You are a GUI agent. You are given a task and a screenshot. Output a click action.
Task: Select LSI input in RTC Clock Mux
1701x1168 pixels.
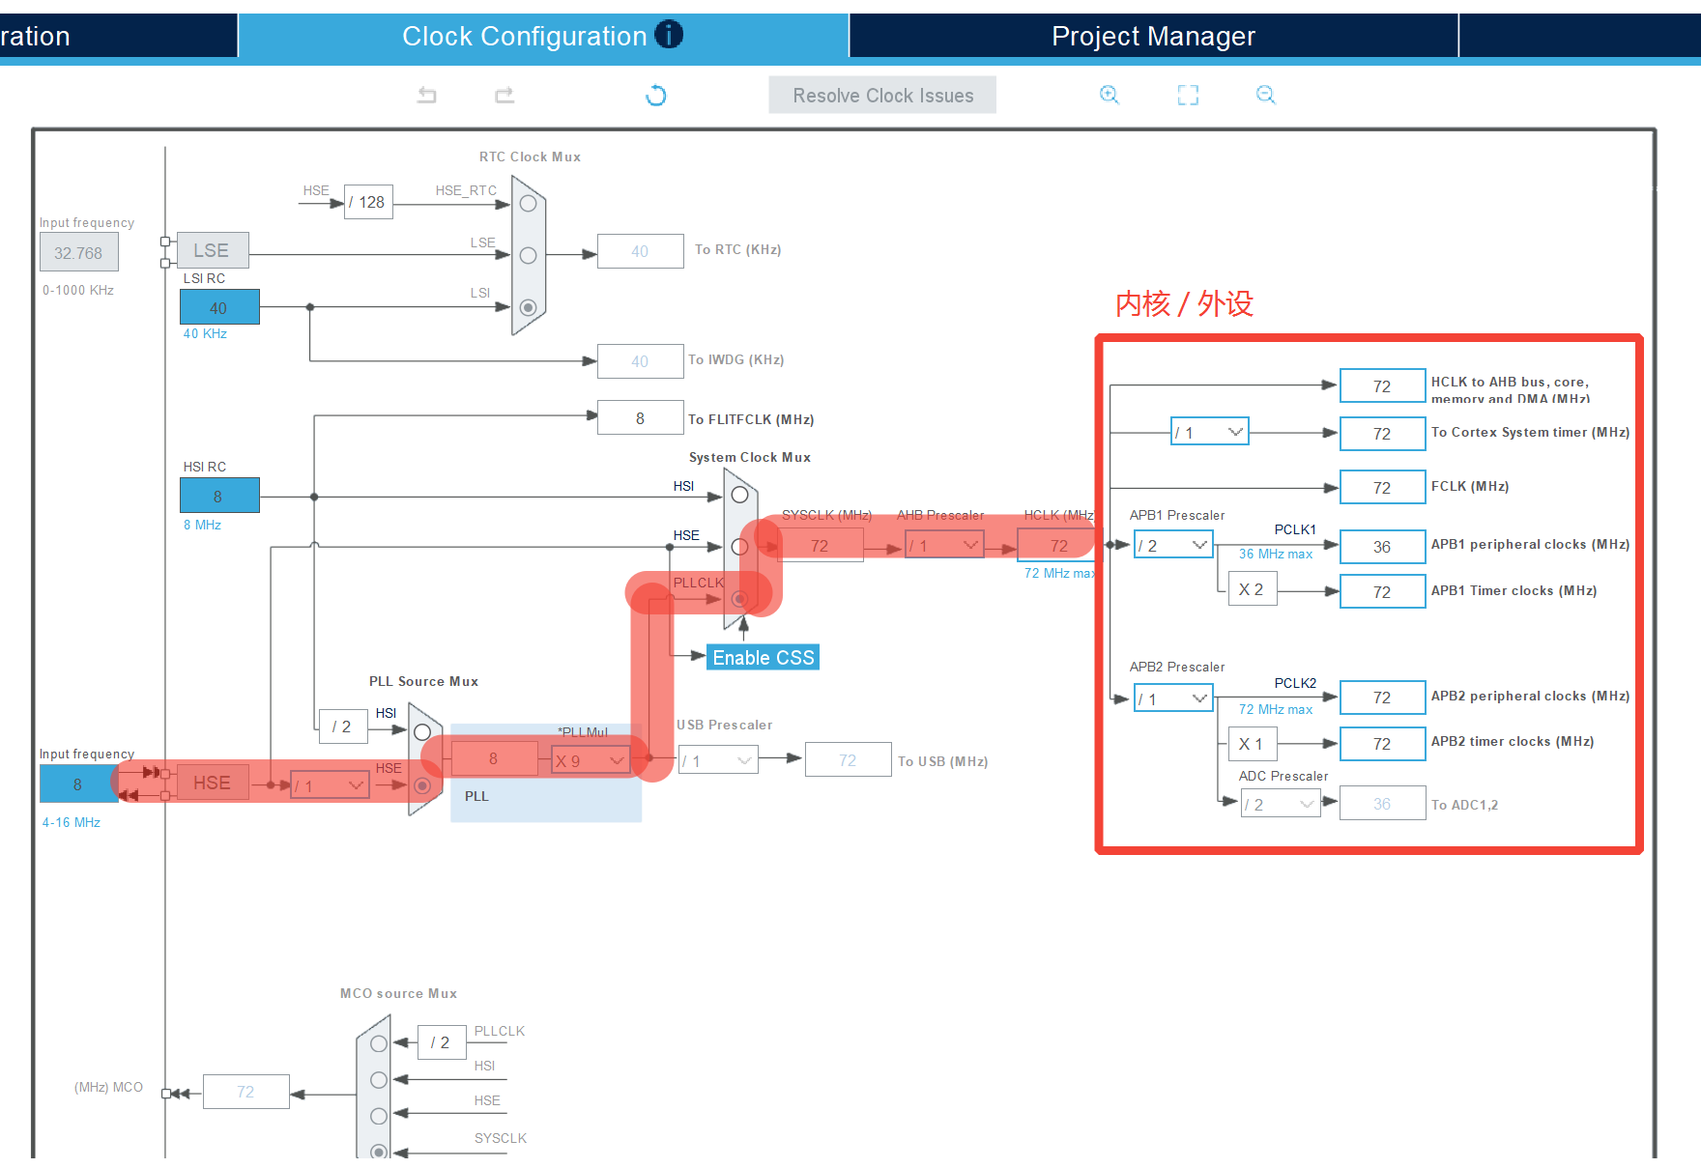coord(528,307)
